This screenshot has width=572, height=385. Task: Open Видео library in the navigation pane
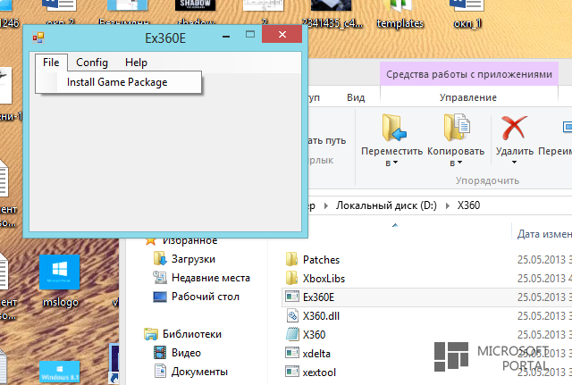[186, 353]
